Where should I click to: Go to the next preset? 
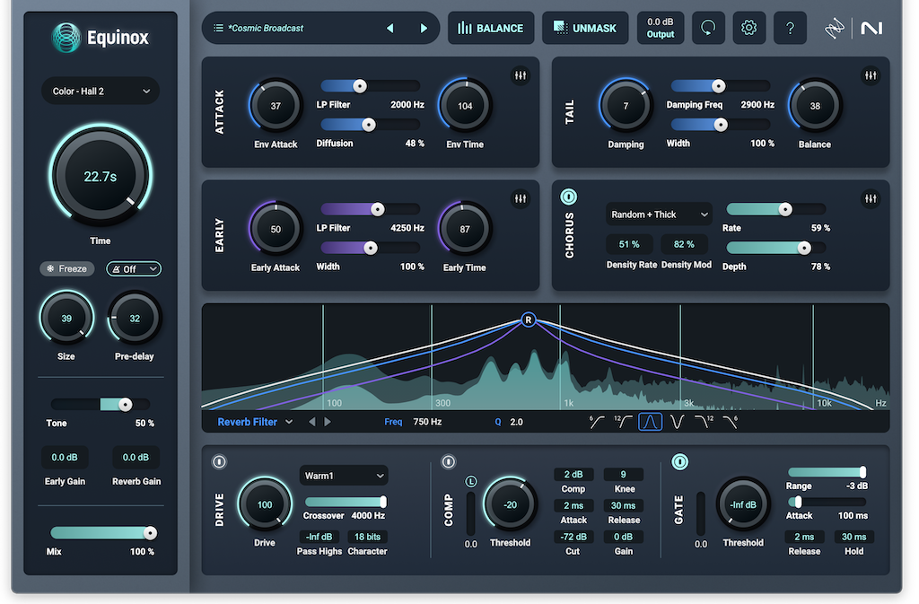click(424, 28)
